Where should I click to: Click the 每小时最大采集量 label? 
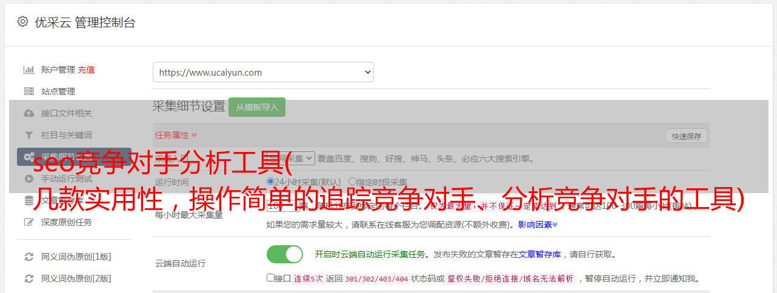tap(188, 215)
